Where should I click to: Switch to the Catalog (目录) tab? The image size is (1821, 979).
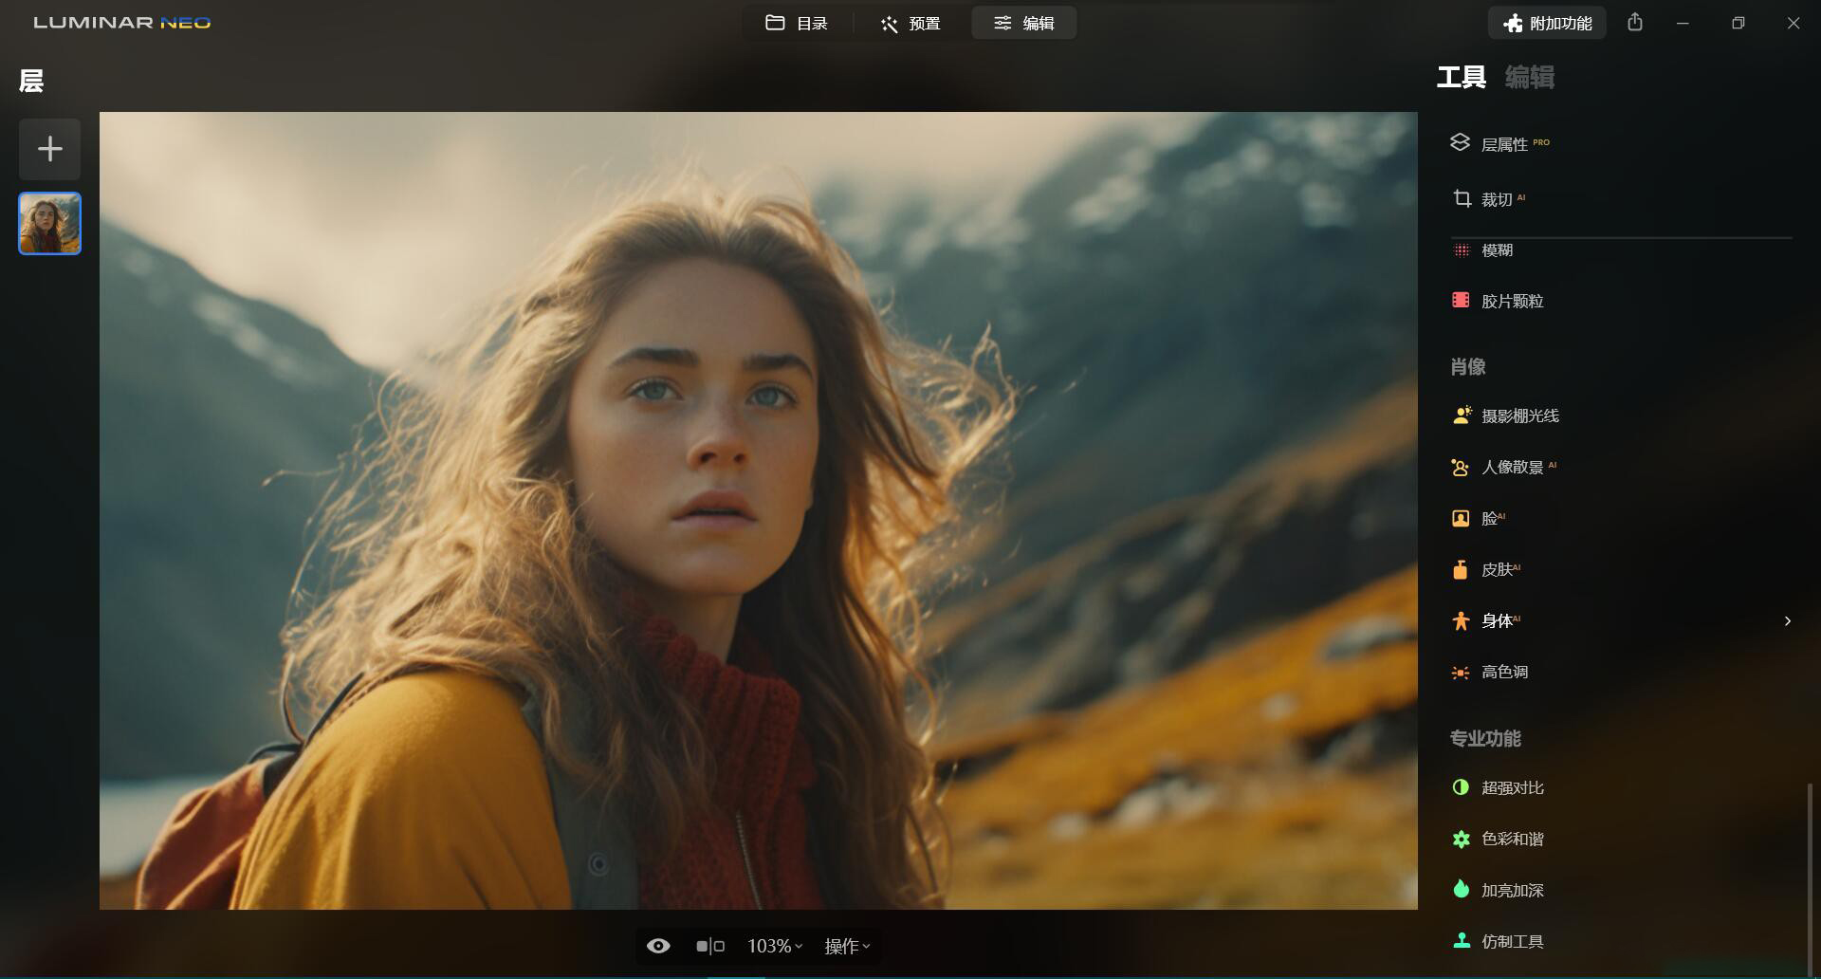click(x=797, y=23)
